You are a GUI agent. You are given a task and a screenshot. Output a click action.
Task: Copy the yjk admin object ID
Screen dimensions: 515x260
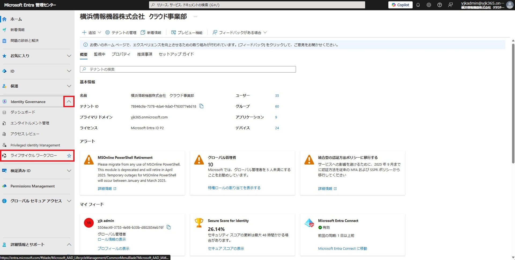169,227
